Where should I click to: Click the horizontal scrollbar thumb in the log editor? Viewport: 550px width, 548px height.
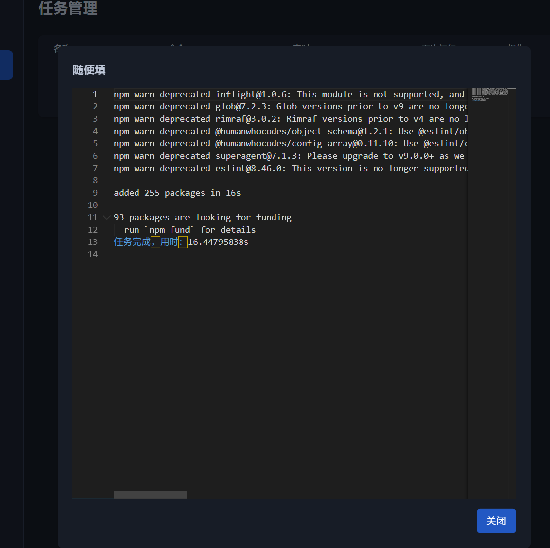(150, 495)
